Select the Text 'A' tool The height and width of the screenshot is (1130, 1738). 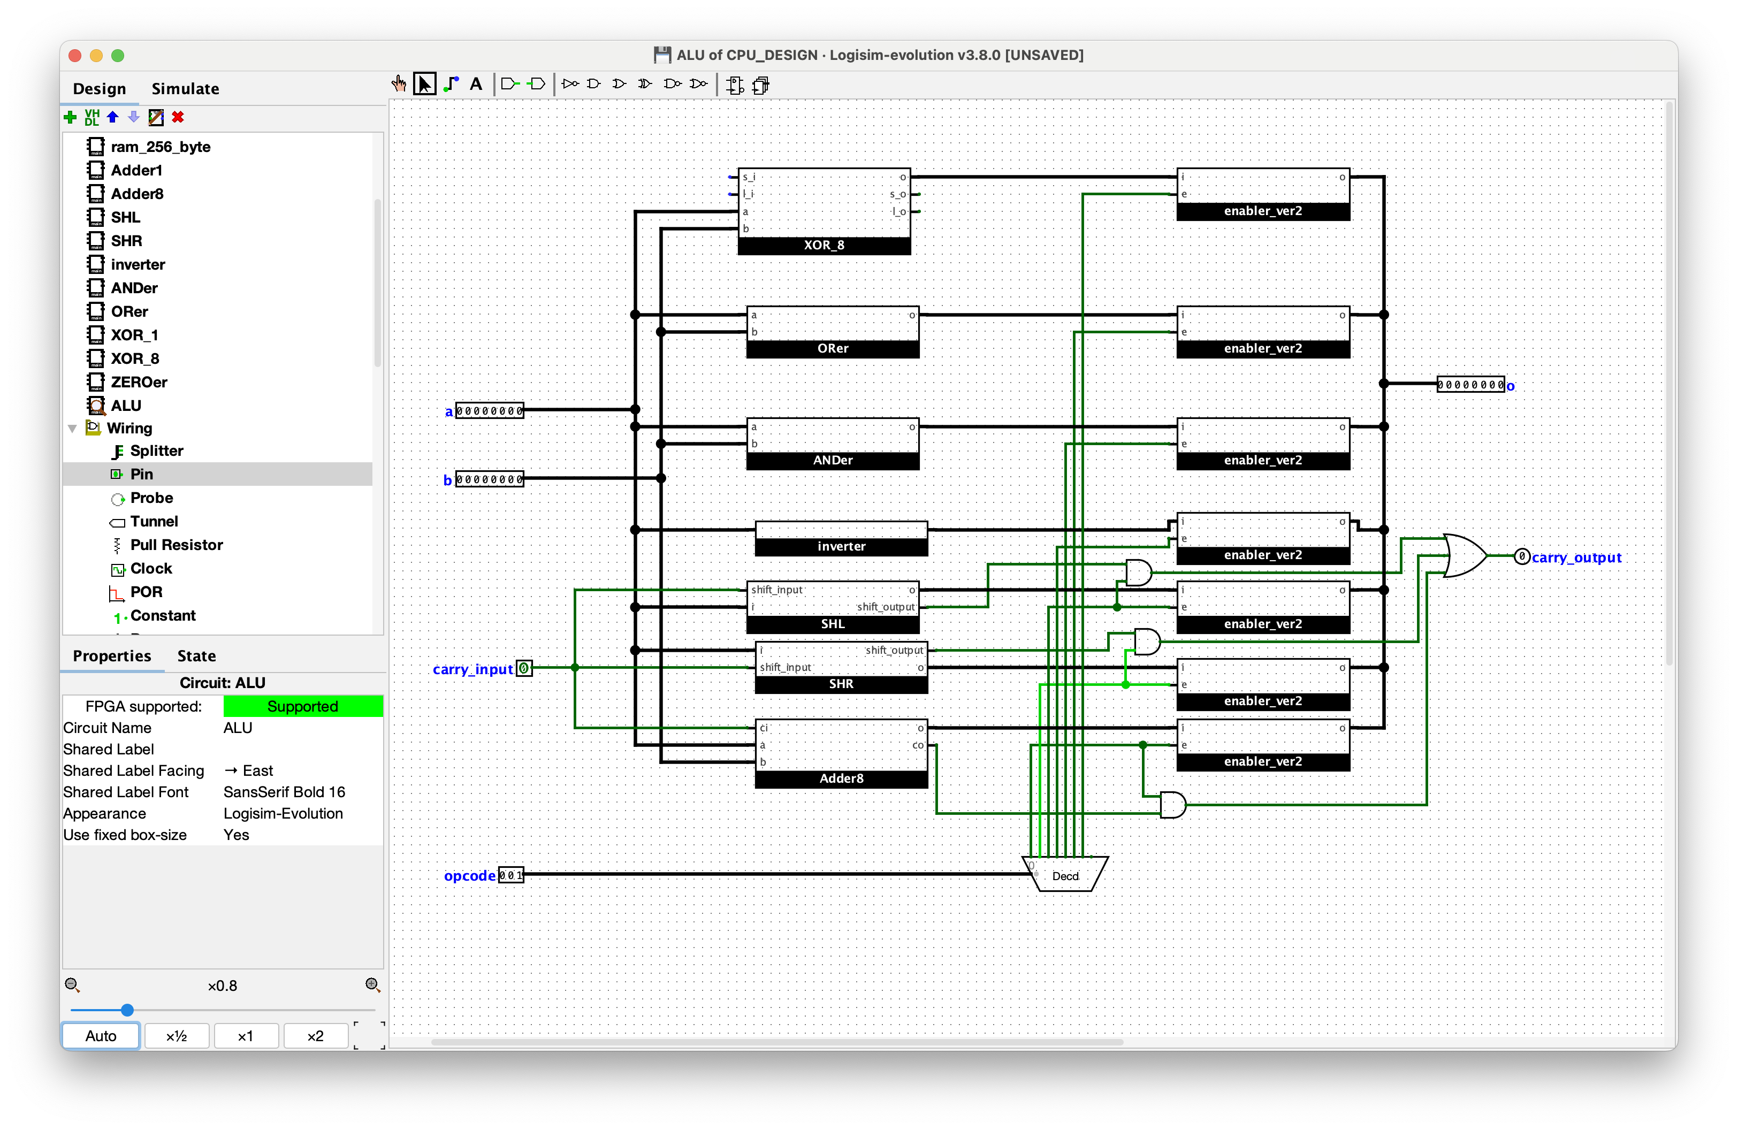pos(476,84)
